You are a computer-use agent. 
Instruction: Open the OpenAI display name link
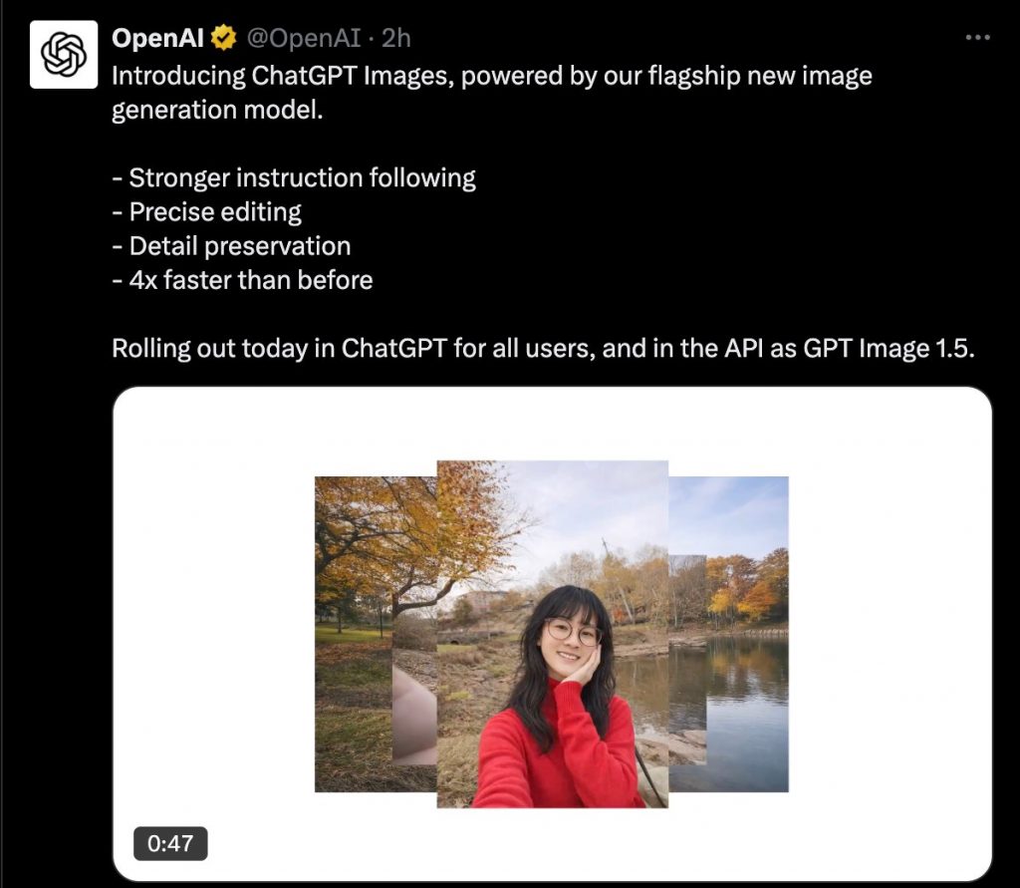click(157, 38)
